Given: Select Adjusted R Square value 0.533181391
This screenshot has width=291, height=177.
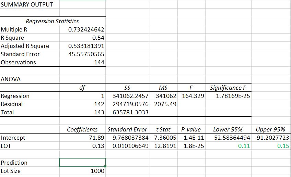Looking at the screenshot, I should pos(86,46).
